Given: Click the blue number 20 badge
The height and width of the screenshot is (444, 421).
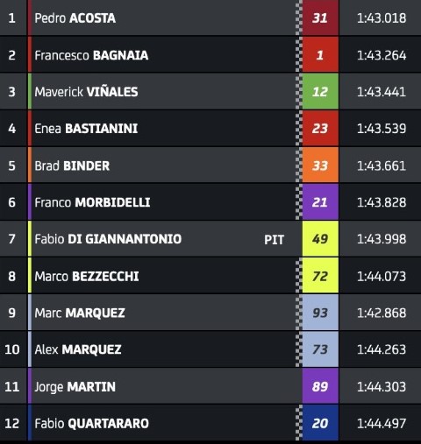Looking at the screenshot, I should (x=320, y=423).
